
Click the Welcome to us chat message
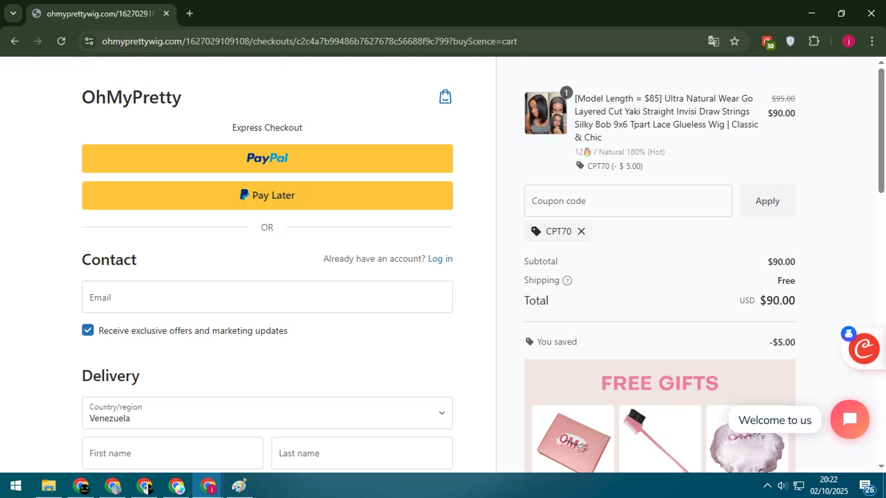tap(775, 420)
